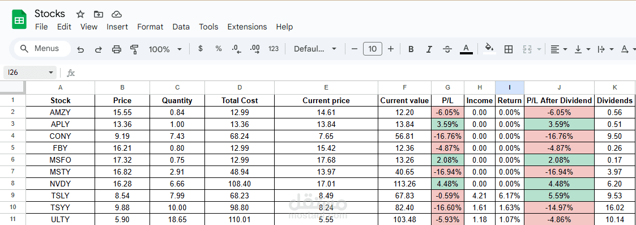
Task: Open text rotation dropdown
Action: 628,49
